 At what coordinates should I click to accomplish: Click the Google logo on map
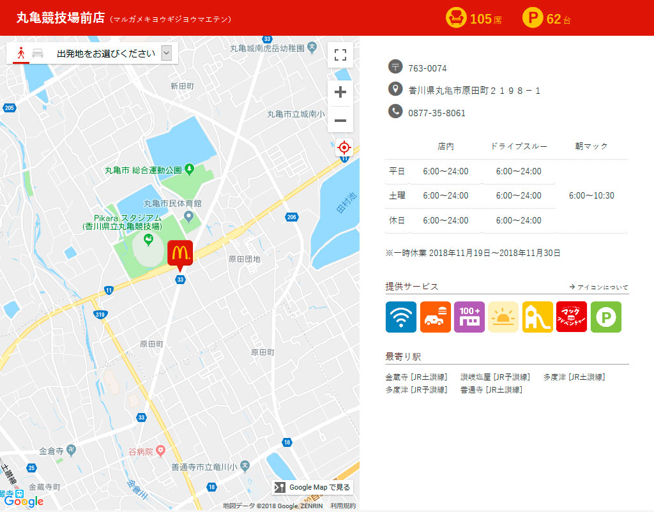click(x=24, y=501)
